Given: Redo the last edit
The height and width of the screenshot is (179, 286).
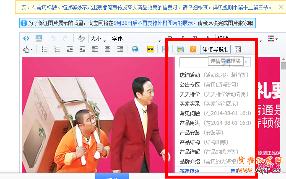Looking at the screenshot, I should tap(65, 38).
